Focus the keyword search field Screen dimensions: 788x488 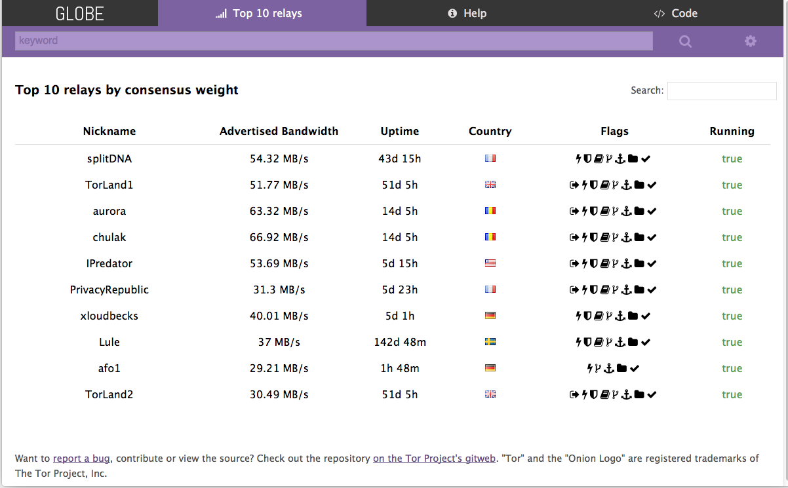(x=334, y=41)
